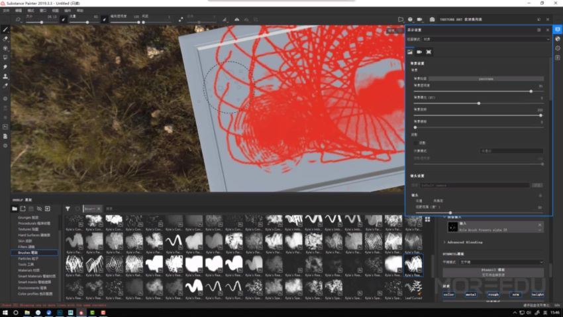The height and width of the screenshot is (317, 563).
Task: Select the Eraser tool in left toolbar
Action: [5, 39]
